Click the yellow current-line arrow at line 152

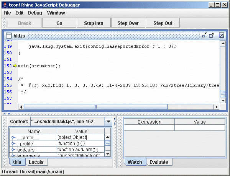(15, 66)
